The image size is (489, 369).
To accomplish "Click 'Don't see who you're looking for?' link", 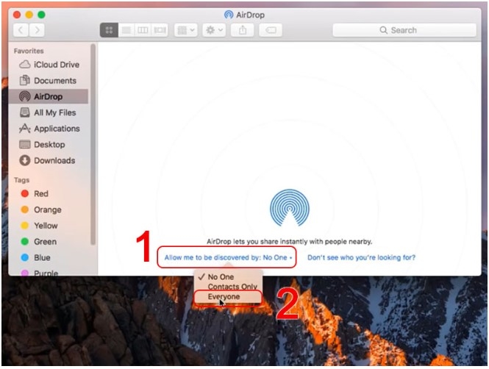I will click(362, 257).
